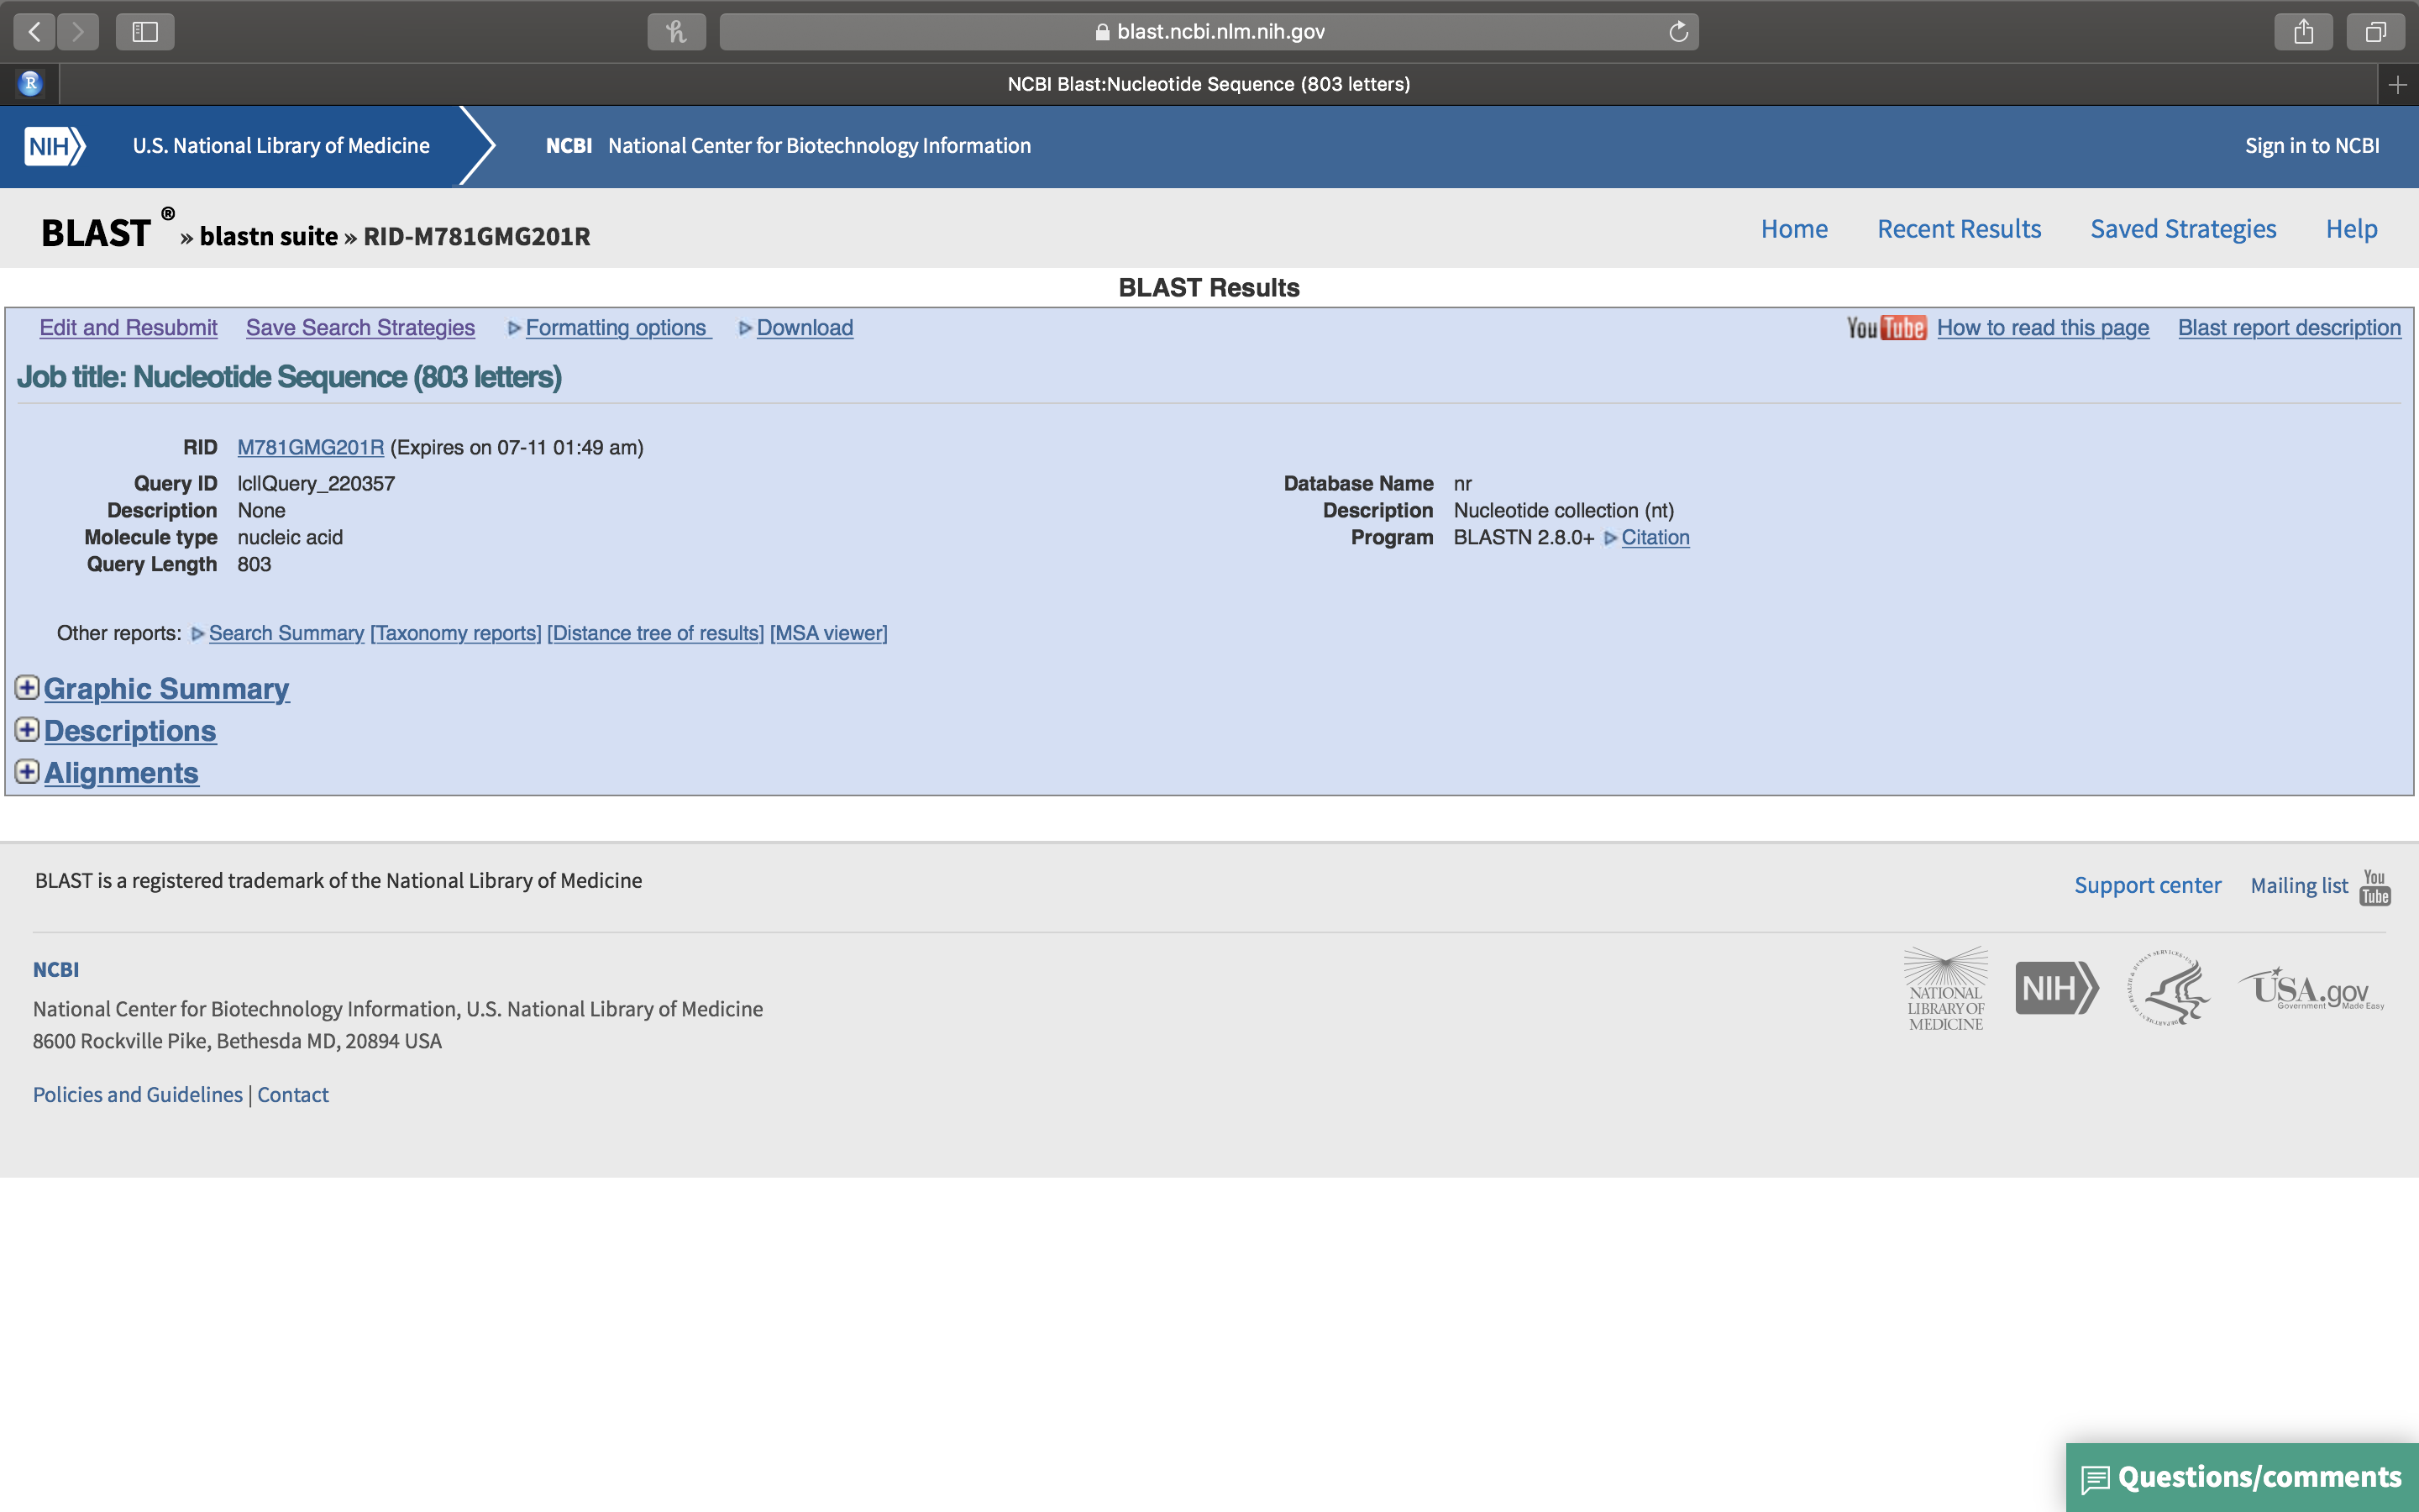Viewport: 2419px width, 1512px height.
Task: Click the USA.gov icon in footer
Action: click(2307, 990)
